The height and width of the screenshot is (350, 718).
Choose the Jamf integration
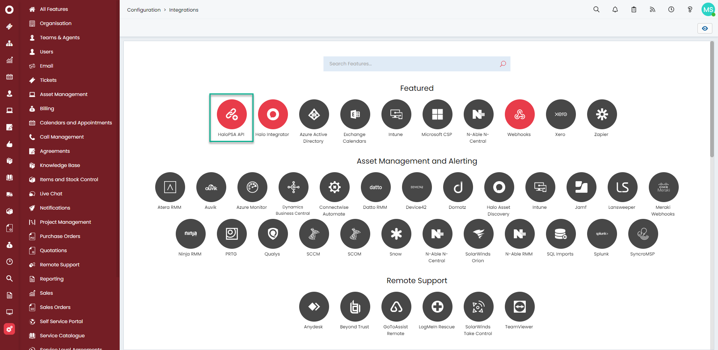[581, 187]
